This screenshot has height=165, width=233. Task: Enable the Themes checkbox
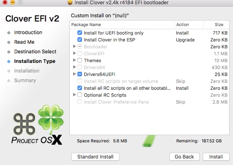80,61
